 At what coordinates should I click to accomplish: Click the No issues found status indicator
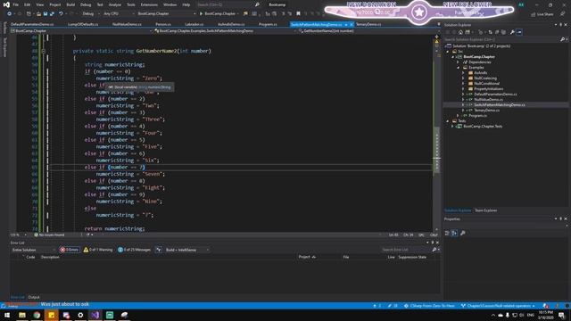point(49,235)
